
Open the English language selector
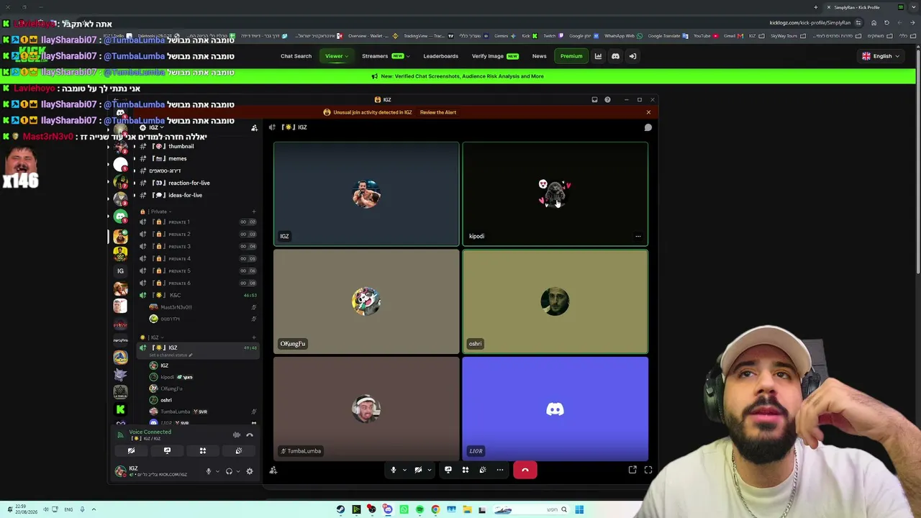click(881, 56)
